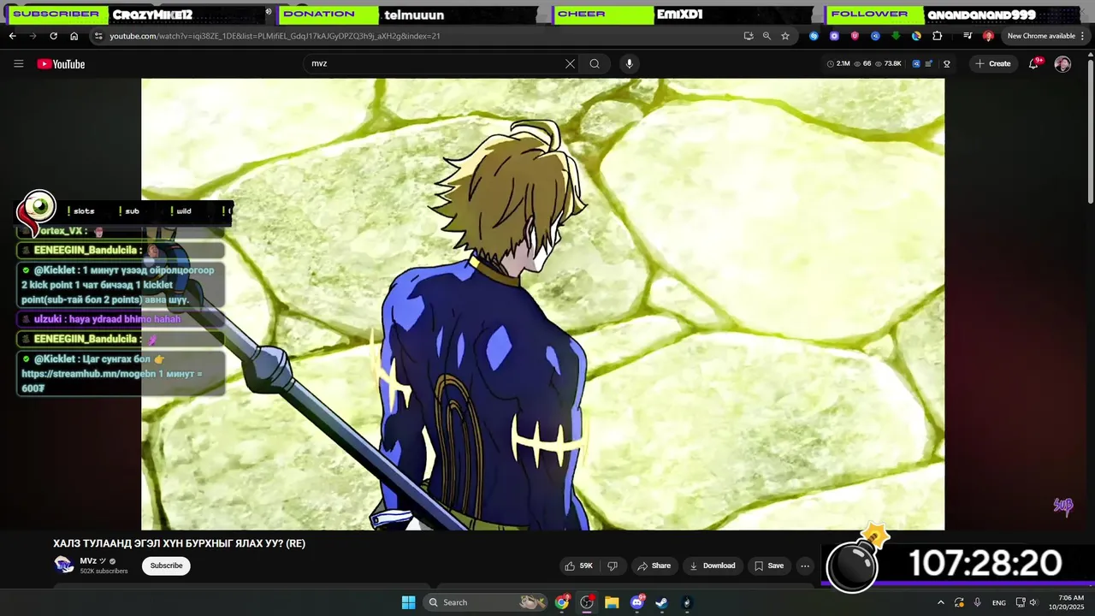1095x616 pixels.
Task: Share this video
Action: click(x=654, y=566)
